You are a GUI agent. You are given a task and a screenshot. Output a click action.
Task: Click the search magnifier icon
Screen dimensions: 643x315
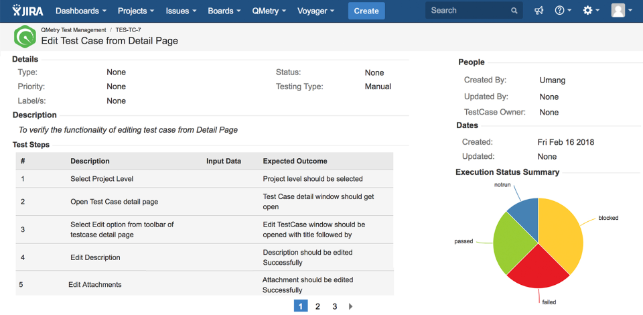514,11
